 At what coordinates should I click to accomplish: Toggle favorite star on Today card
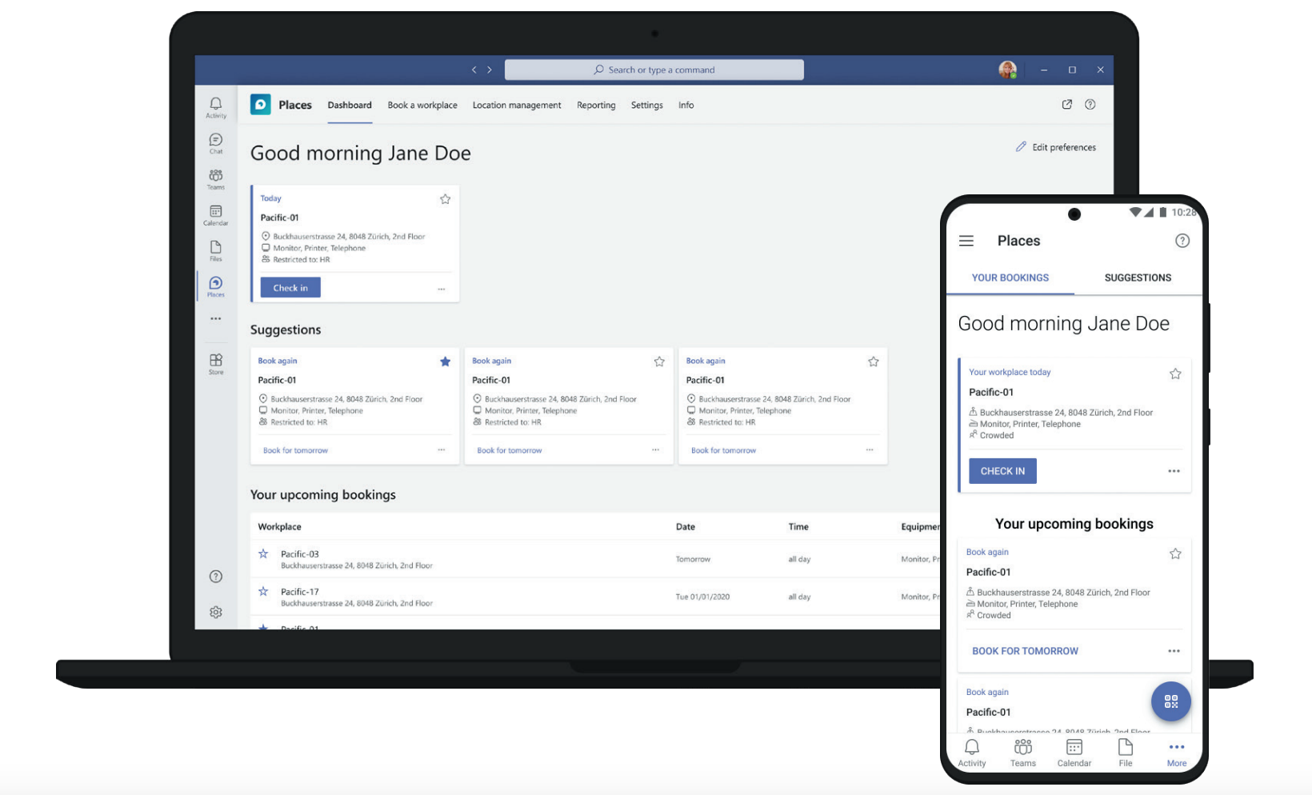coord(446,199)
